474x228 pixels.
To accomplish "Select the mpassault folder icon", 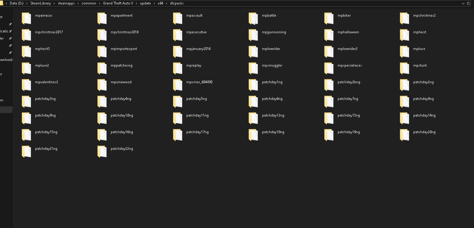I will 177,18.
